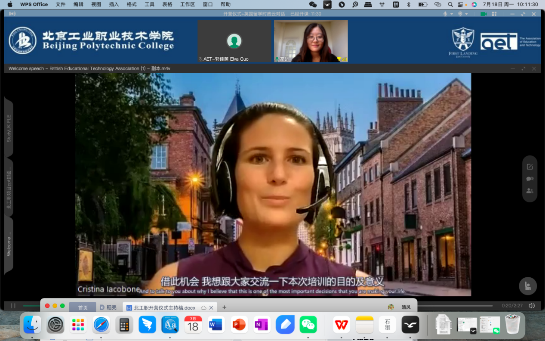Click the green video recording camera icon
This screenshot has width=545, height=341.
click(x=483, y=14)
